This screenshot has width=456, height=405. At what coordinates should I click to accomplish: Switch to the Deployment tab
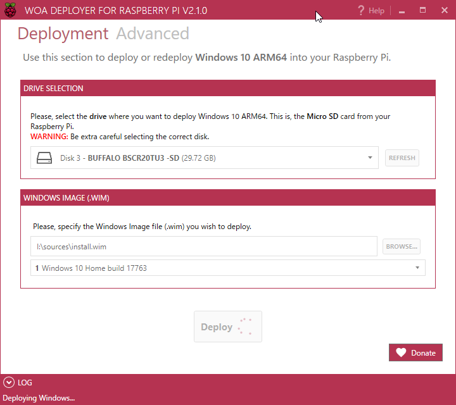[63, 34]
